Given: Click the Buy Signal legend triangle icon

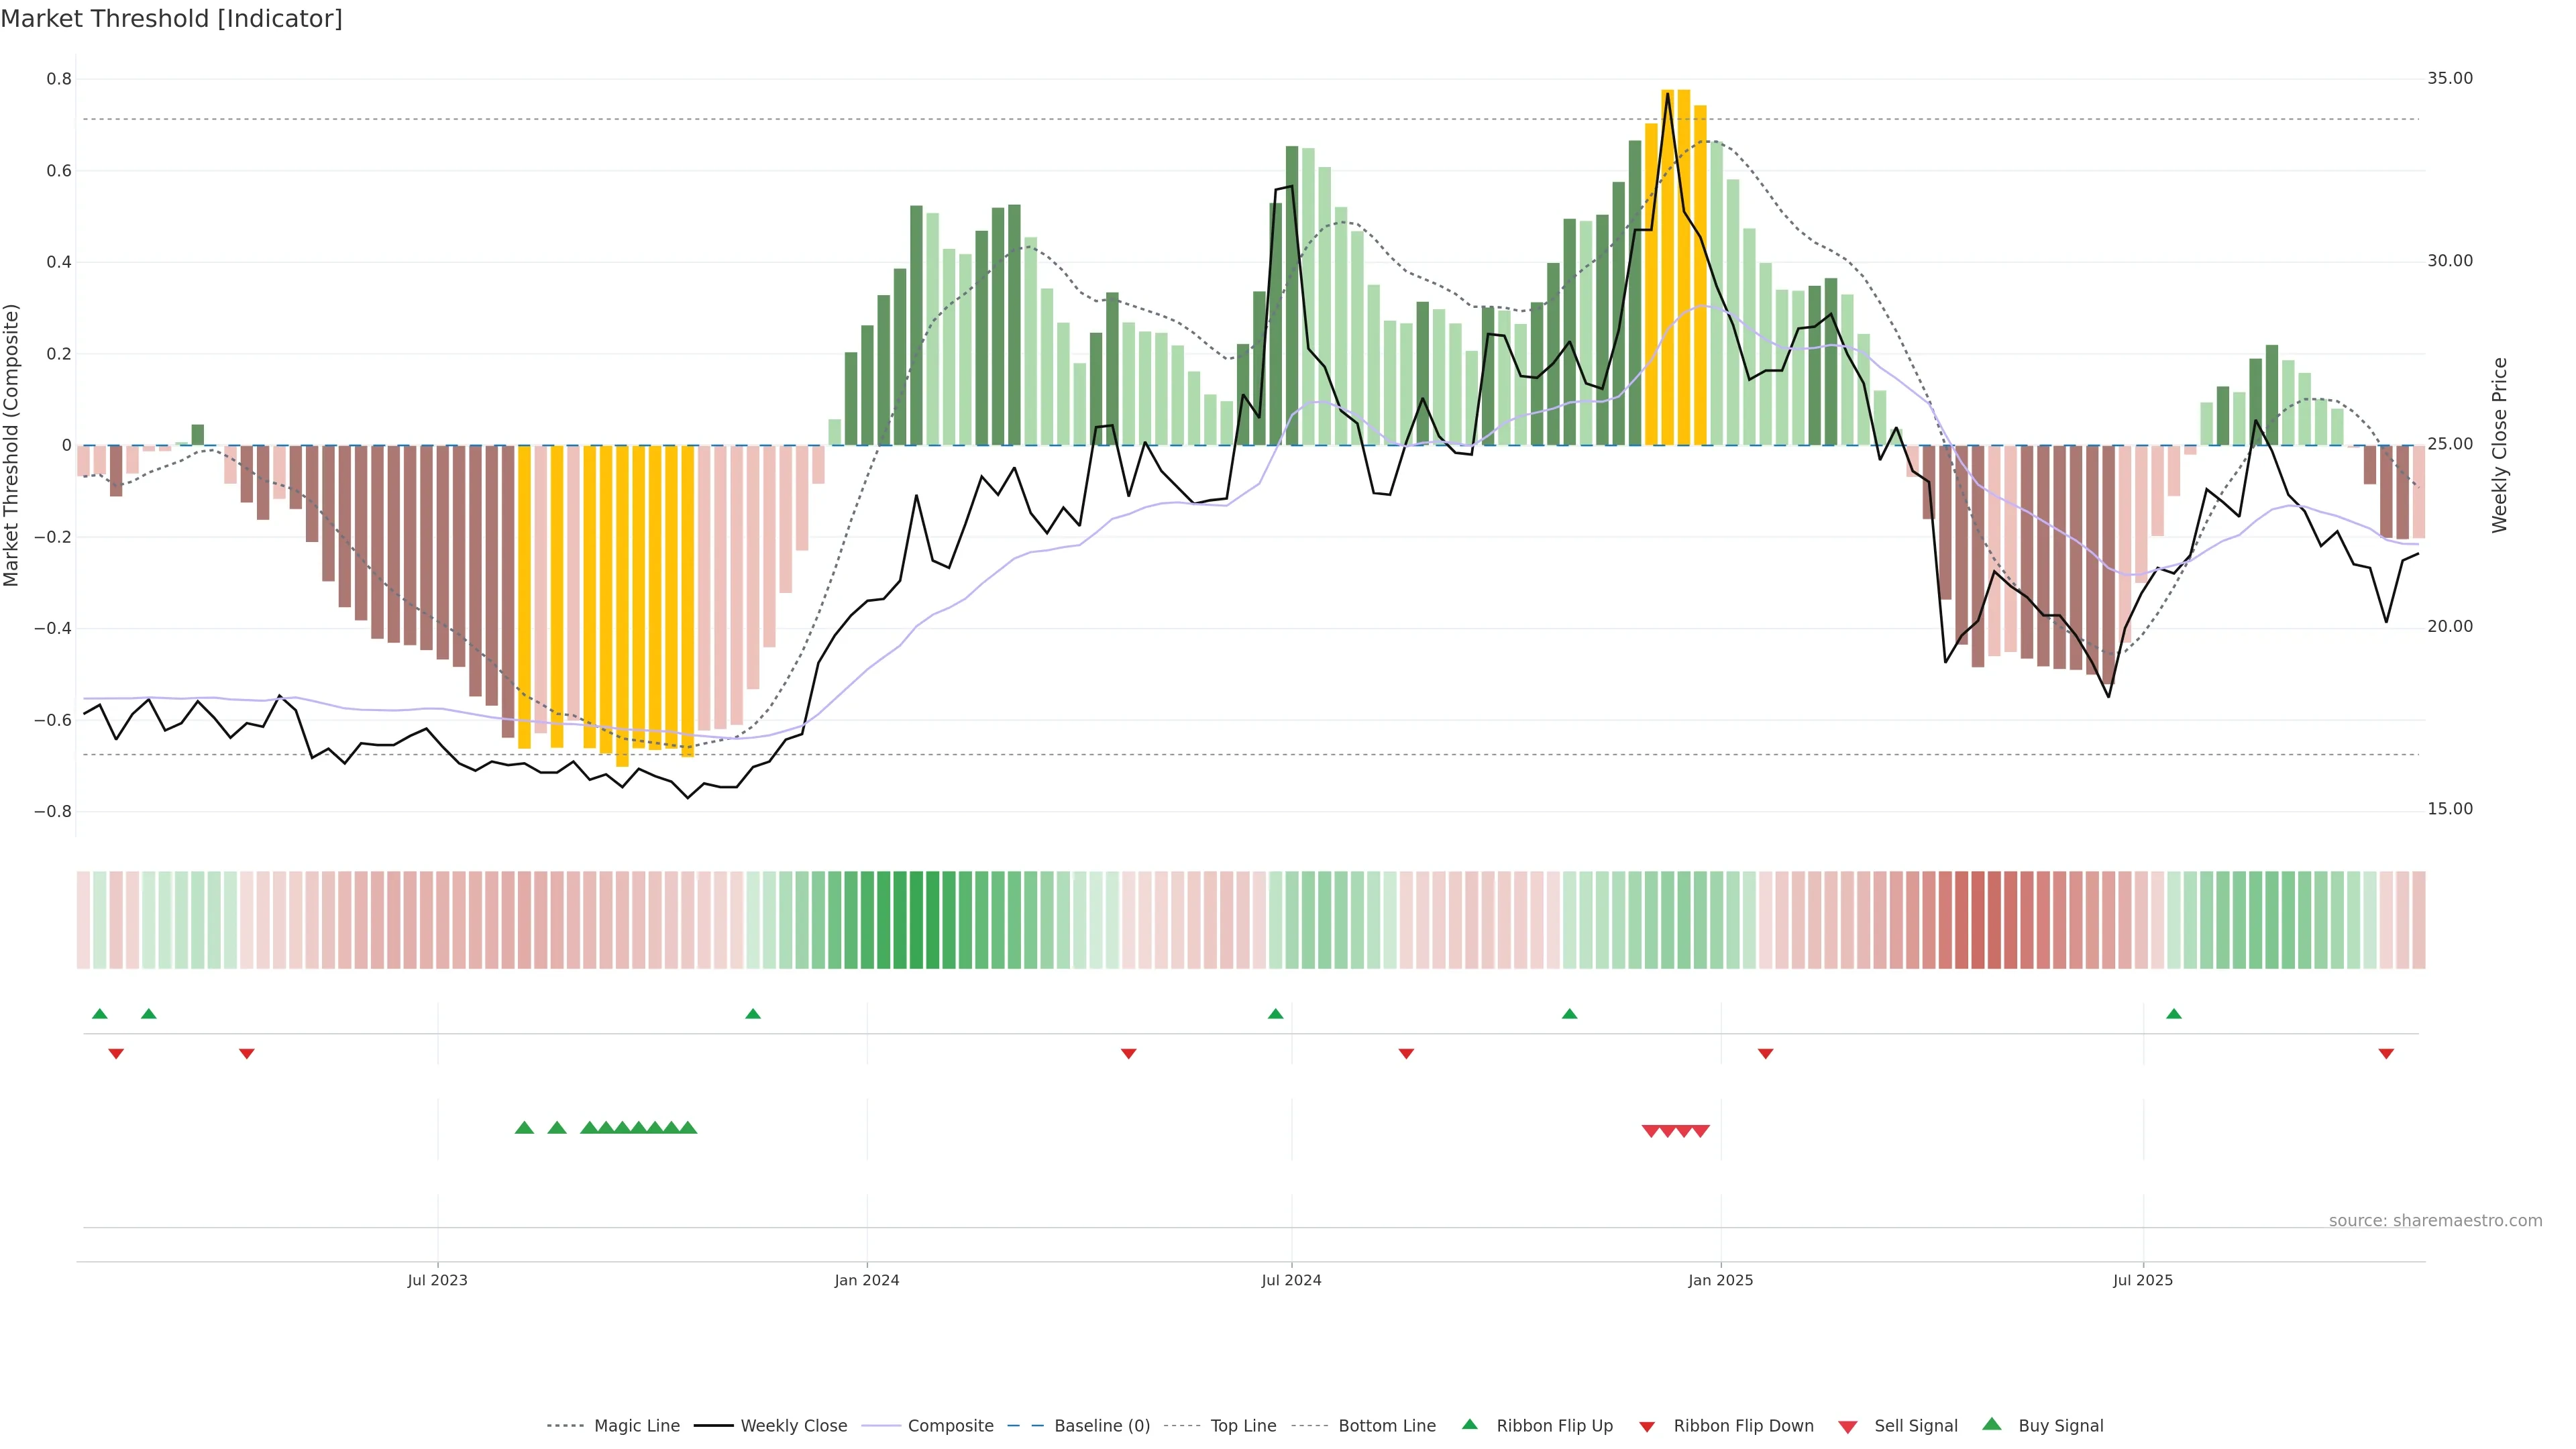Looking at the screenshot, I should 1991,1424.
